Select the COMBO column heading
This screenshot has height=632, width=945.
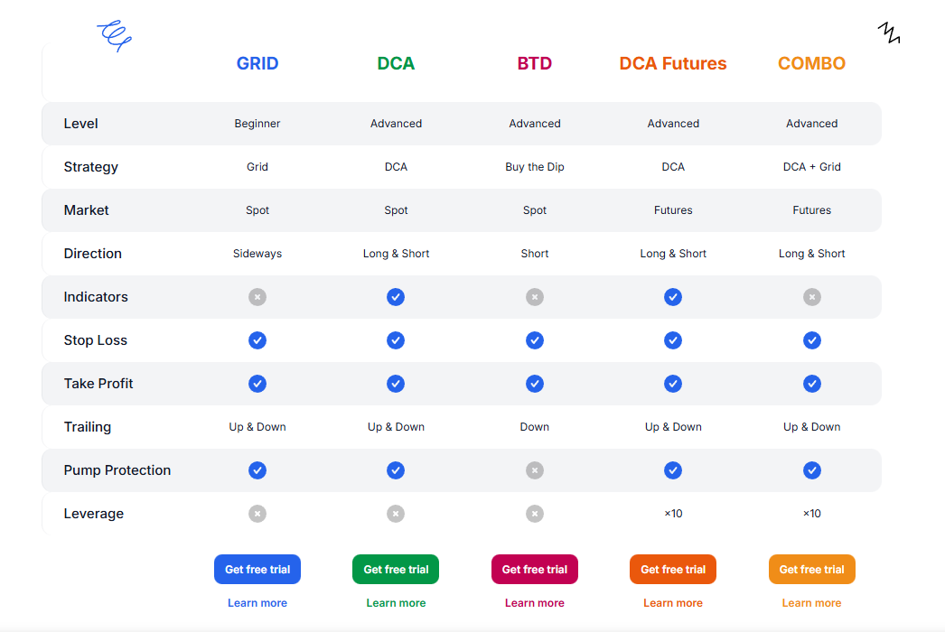[812, 64]
